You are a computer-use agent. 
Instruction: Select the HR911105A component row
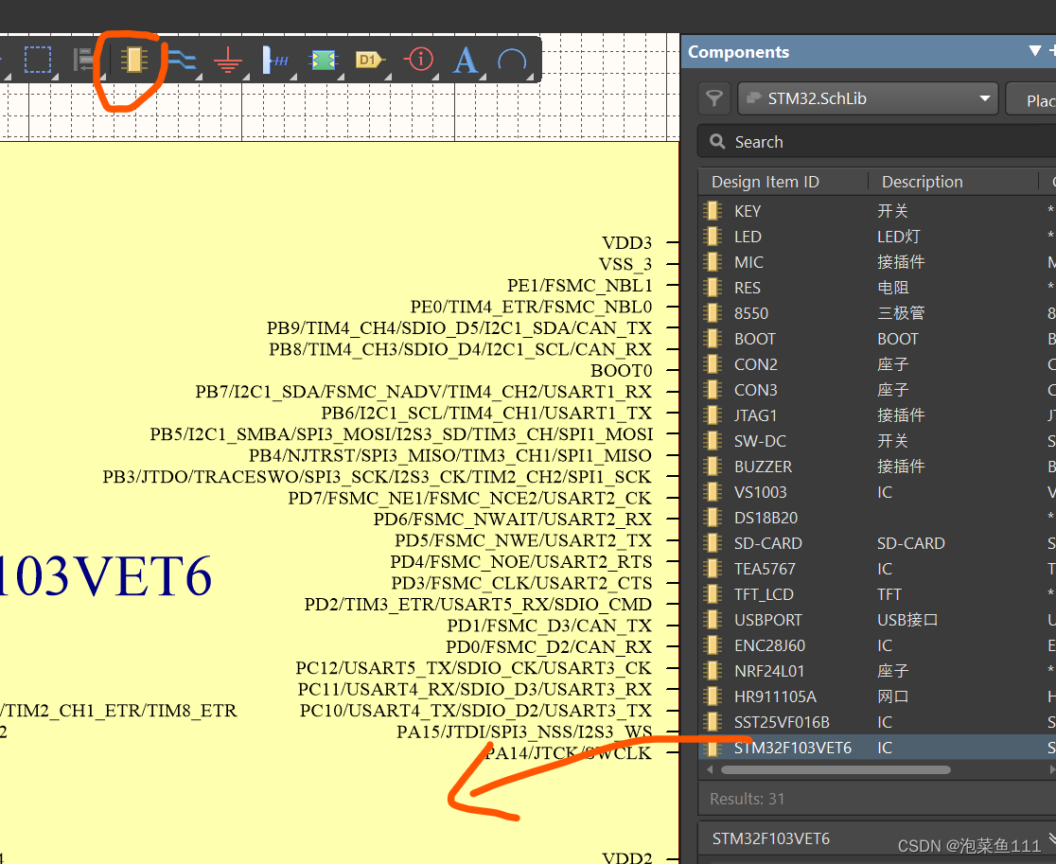tap(877, 697)
